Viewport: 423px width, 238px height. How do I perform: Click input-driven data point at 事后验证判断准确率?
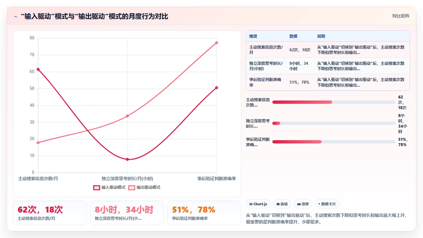(x=216, y=88)
